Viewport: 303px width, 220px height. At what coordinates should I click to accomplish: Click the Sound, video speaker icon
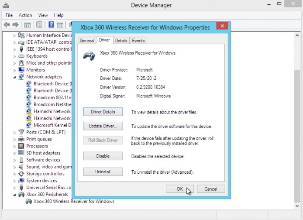[x=21, y=167]
